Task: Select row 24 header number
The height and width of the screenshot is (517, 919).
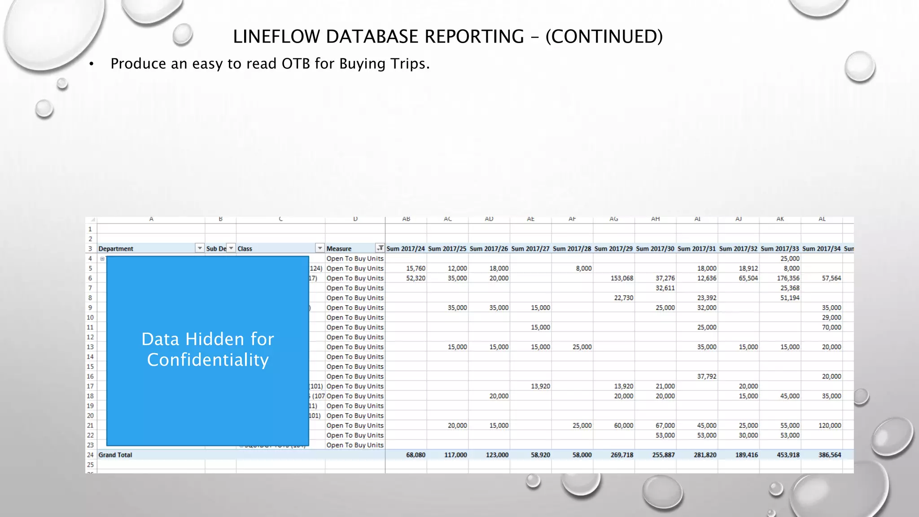Action: pos(90,455)
